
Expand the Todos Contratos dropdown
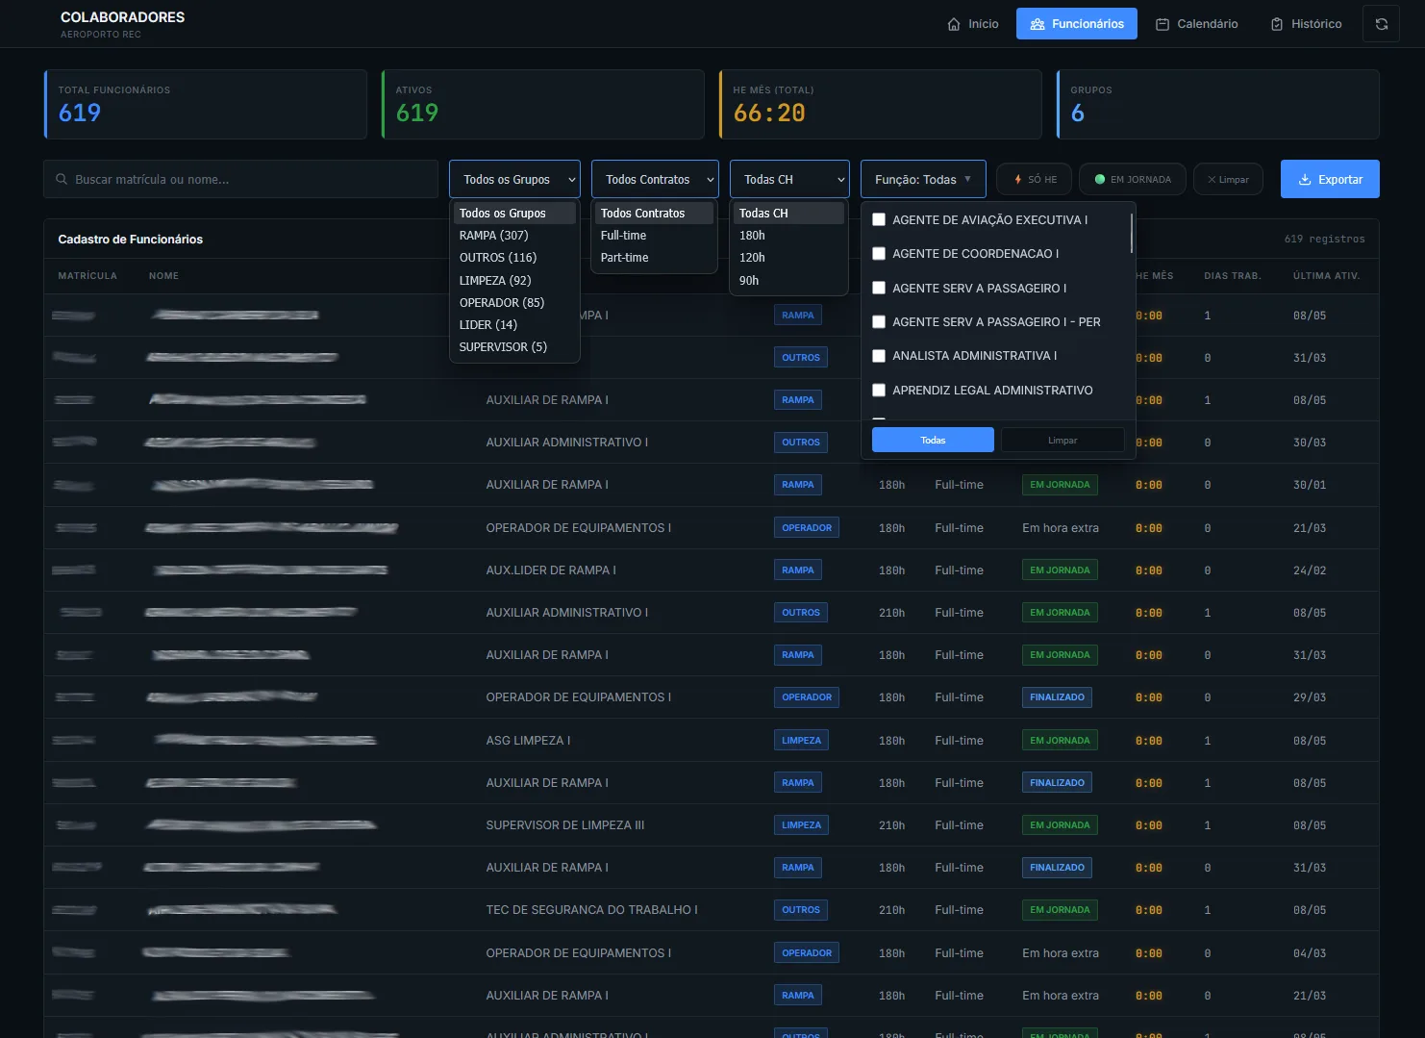click(655, 179)
